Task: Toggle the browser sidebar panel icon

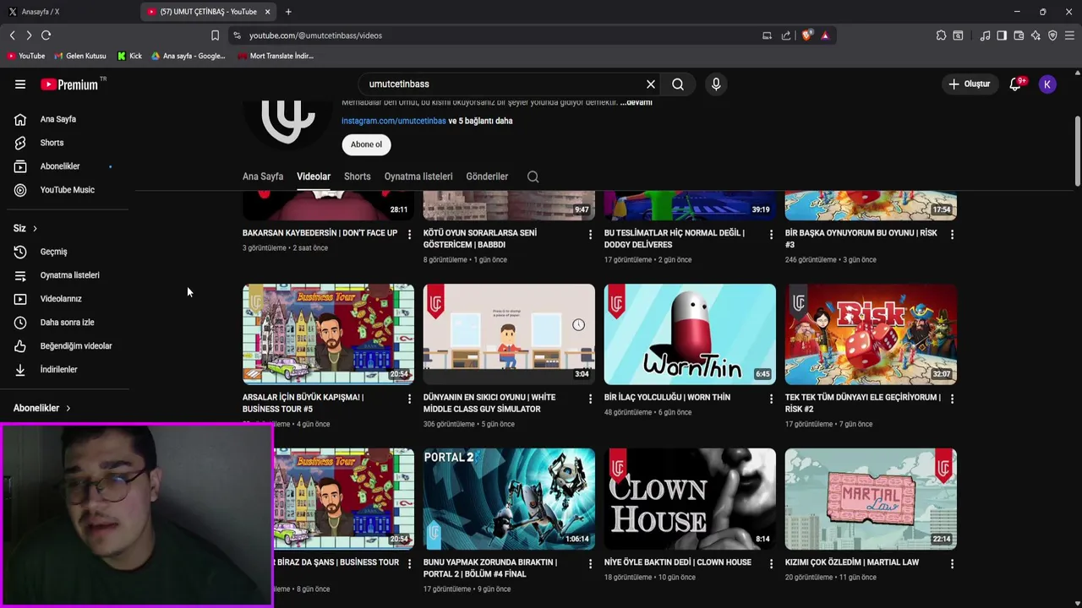Action: pos(1002,35)
